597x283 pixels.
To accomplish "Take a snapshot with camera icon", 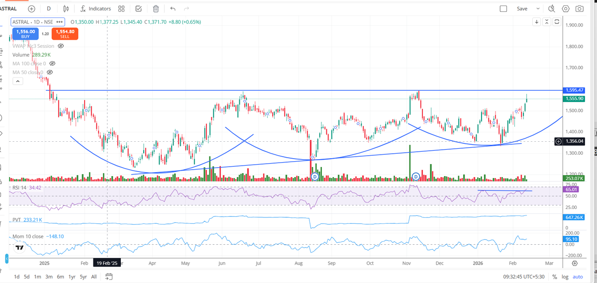I will click(x=580, y=8).
